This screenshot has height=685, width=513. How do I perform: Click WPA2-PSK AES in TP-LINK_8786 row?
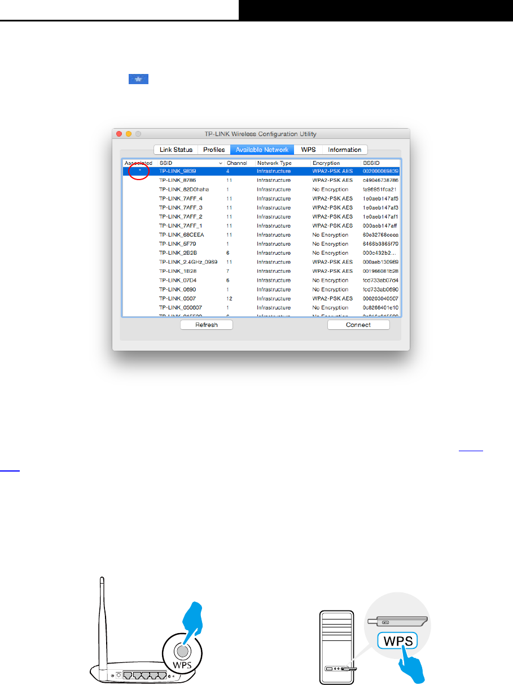(332, 180)
